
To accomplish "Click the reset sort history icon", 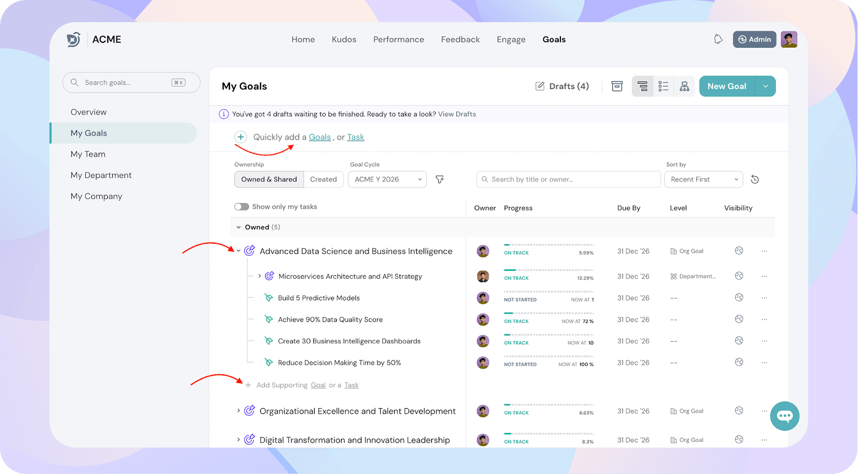I will pyautogui.click(x=755, y=179).
